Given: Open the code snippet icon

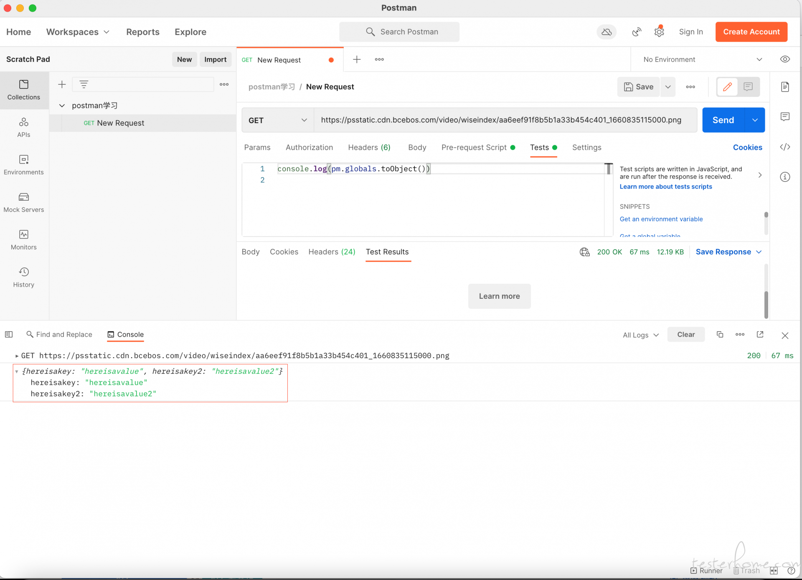Looking at the screenshot, I should click(785, 147).
